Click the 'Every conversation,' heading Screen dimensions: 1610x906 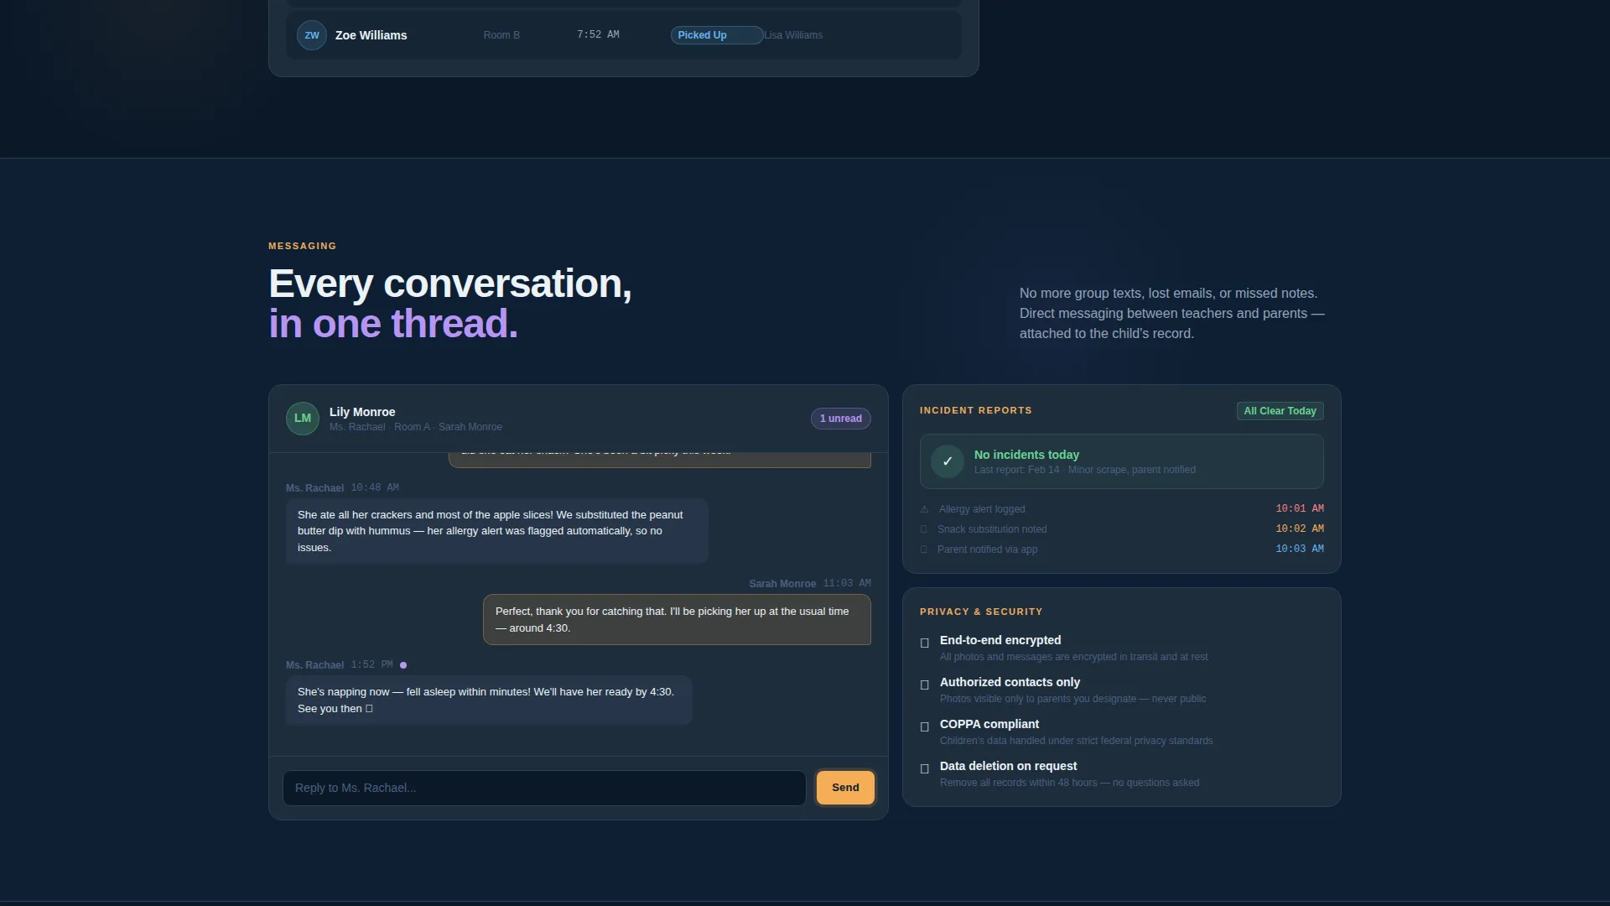450,284
